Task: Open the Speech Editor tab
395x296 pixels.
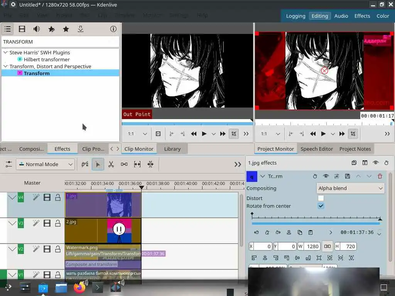Action: click(x=317, y=149)
